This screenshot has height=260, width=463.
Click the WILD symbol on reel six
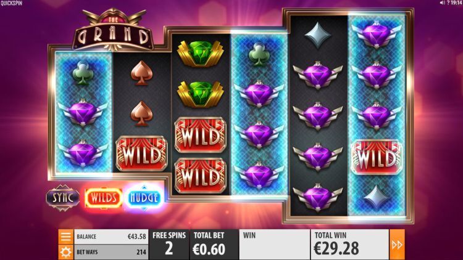[377, 157]
